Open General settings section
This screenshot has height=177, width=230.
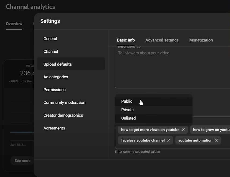50,39
